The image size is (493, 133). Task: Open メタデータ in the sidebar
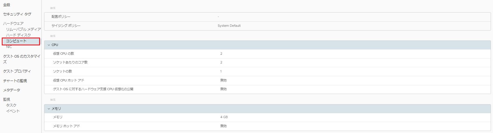(12, 90)
